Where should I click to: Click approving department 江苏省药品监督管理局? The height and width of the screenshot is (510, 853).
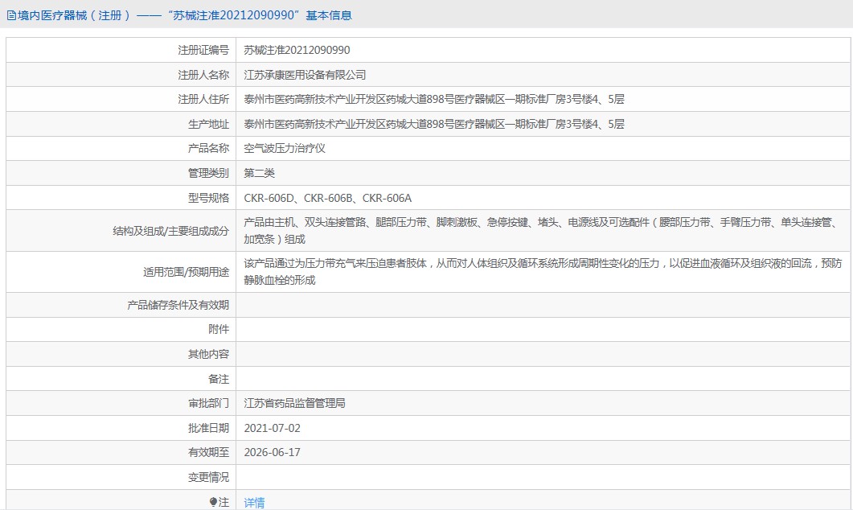click(x=294, y=403)
